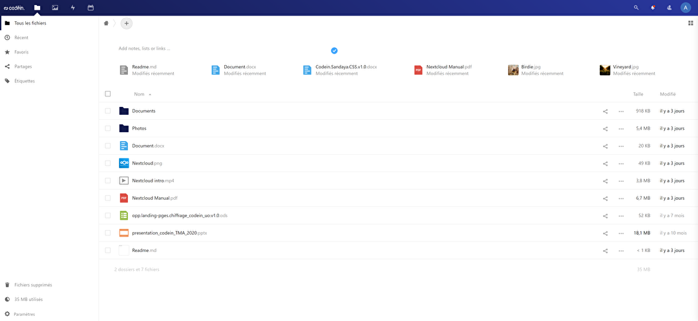Image resolution: width=698 pixels, height=321 pixels.
Task: Click the Nextcloud.png file thumbnail
Action: click(123, 163)
